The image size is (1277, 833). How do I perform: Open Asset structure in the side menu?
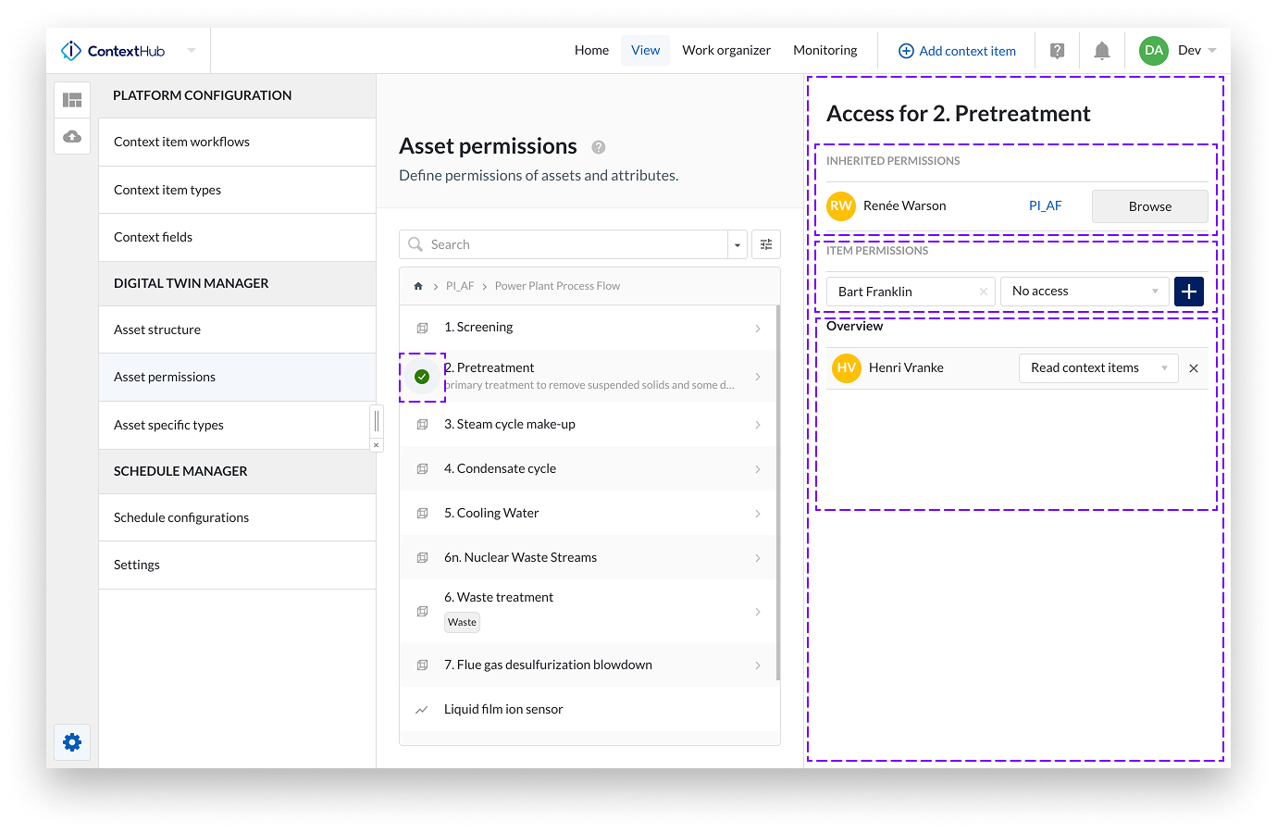(x=157, y=329)
